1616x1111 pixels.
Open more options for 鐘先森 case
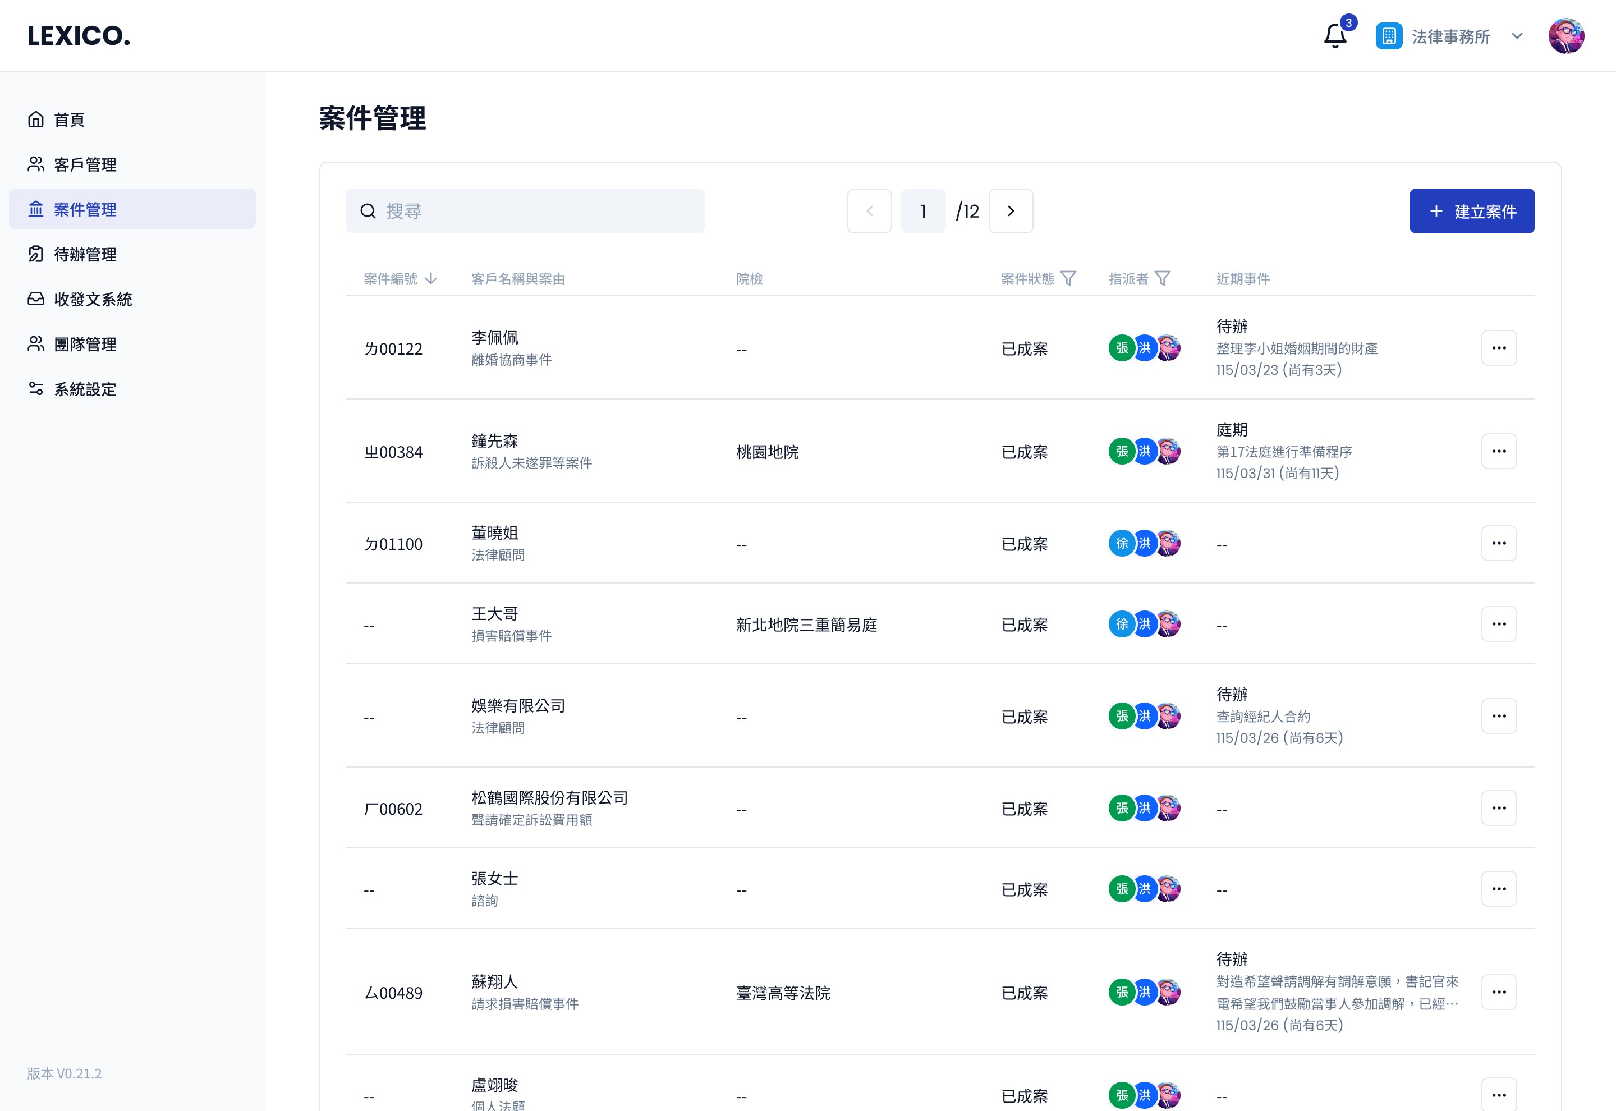(1498, 451)
